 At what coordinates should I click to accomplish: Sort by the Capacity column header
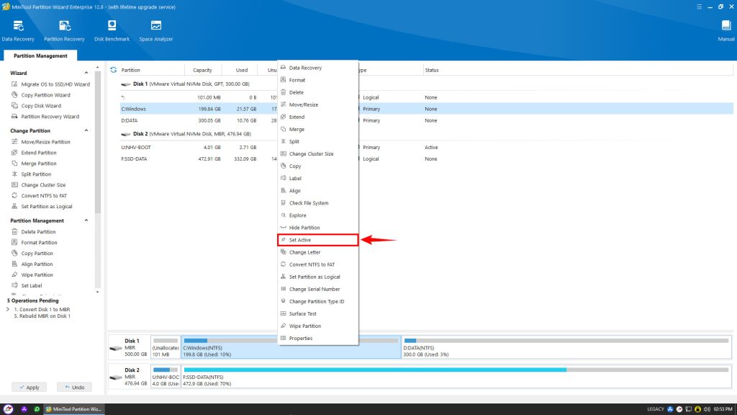[x=202, y=70]
